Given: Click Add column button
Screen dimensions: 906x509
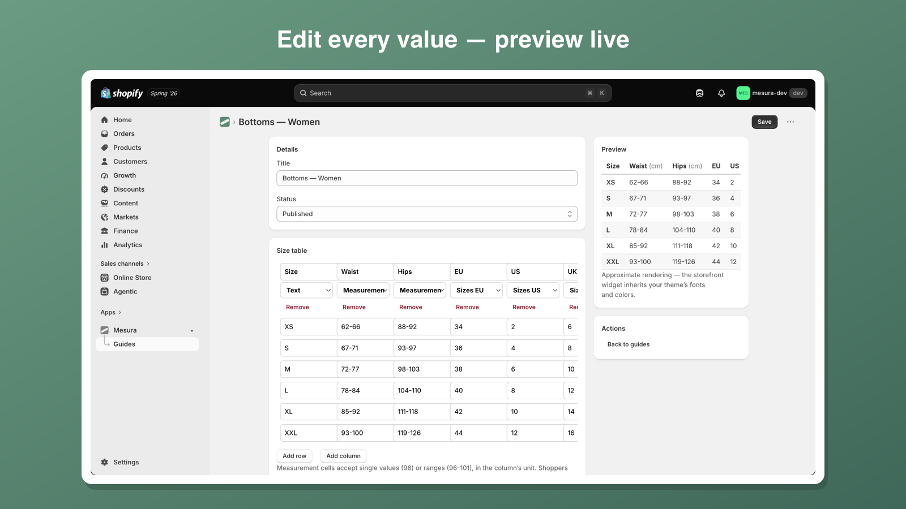Looking at the screenshot, I should [x=343, y=456].
